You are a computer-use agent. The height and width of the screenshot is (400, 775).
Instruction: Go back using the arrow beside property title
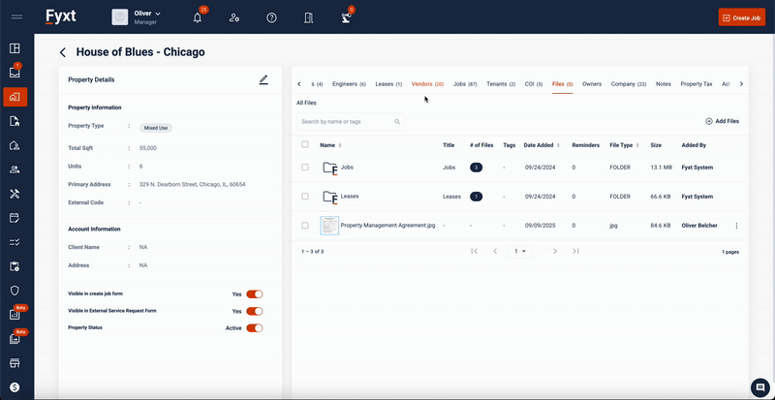[x=63, y=52]
